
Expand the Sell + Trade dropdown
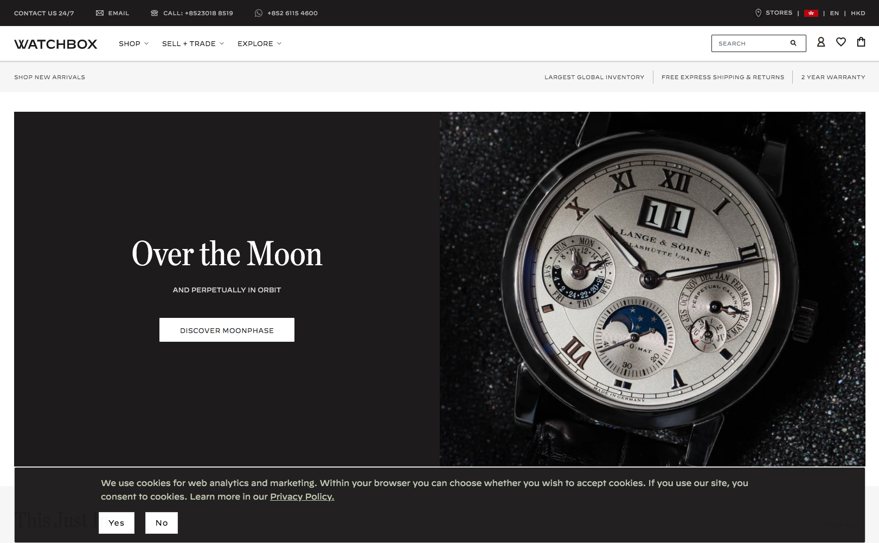tap(193, 43)
